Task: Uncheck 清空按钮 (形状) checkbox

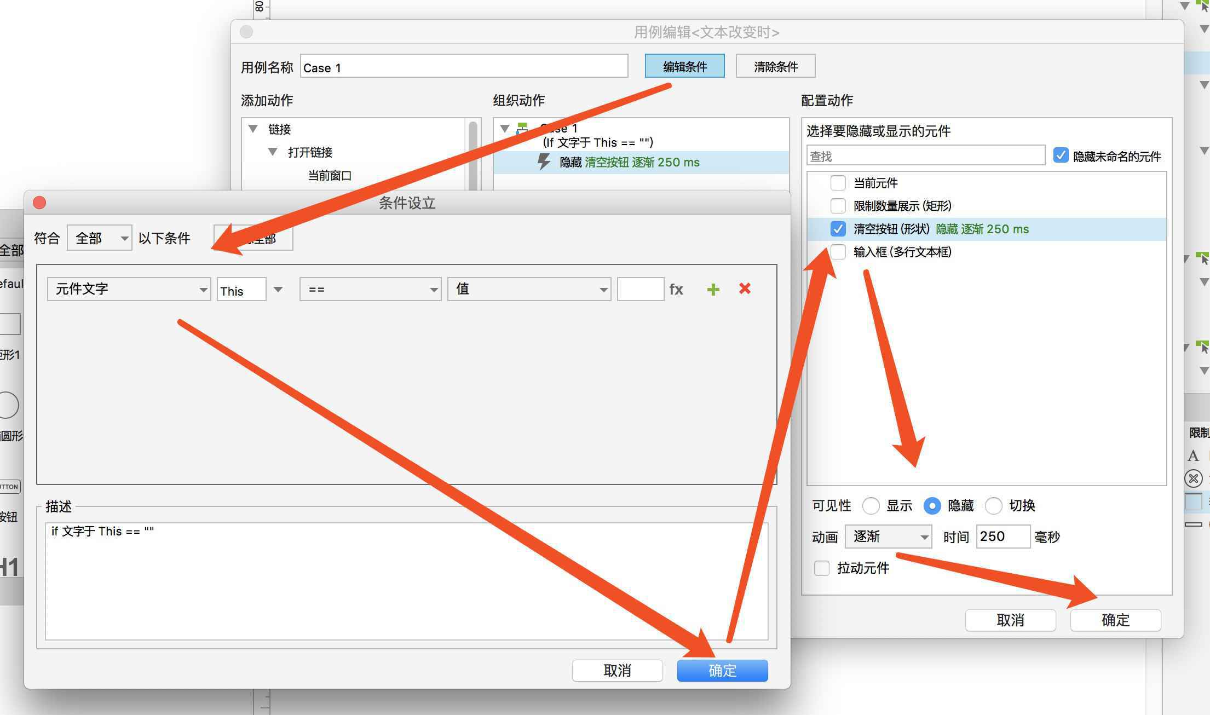Action: tap(838, 229)
